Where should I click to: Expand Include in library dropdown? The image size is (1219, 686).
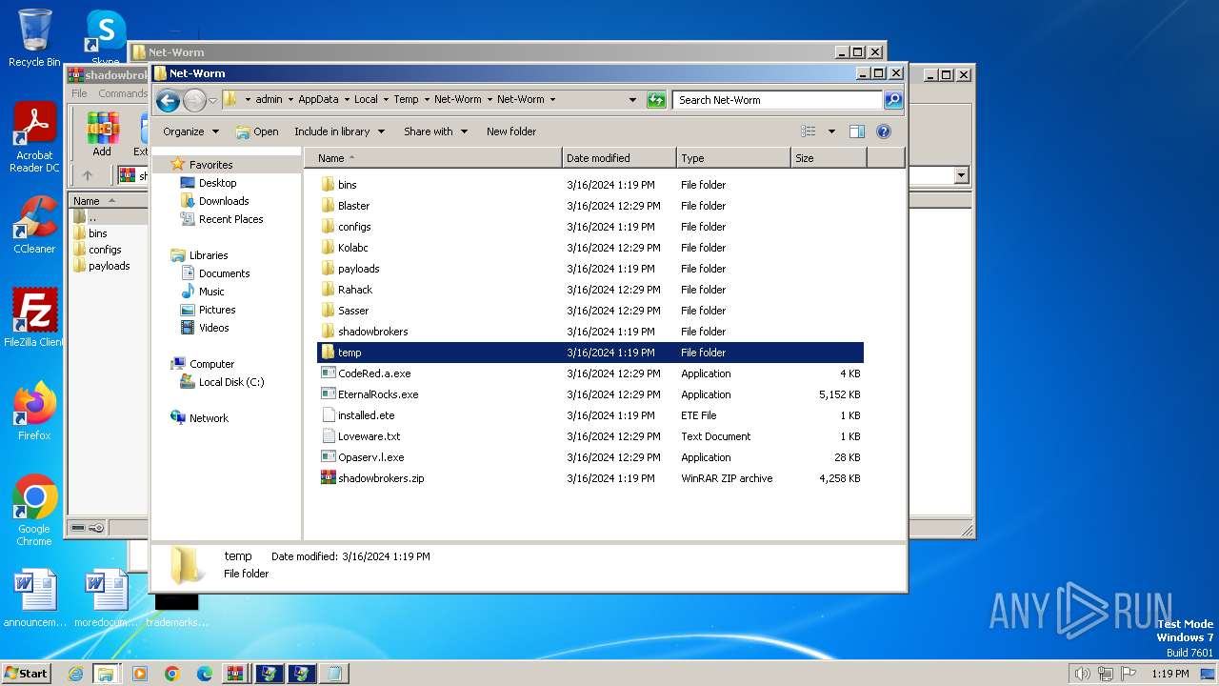(339, 131)
